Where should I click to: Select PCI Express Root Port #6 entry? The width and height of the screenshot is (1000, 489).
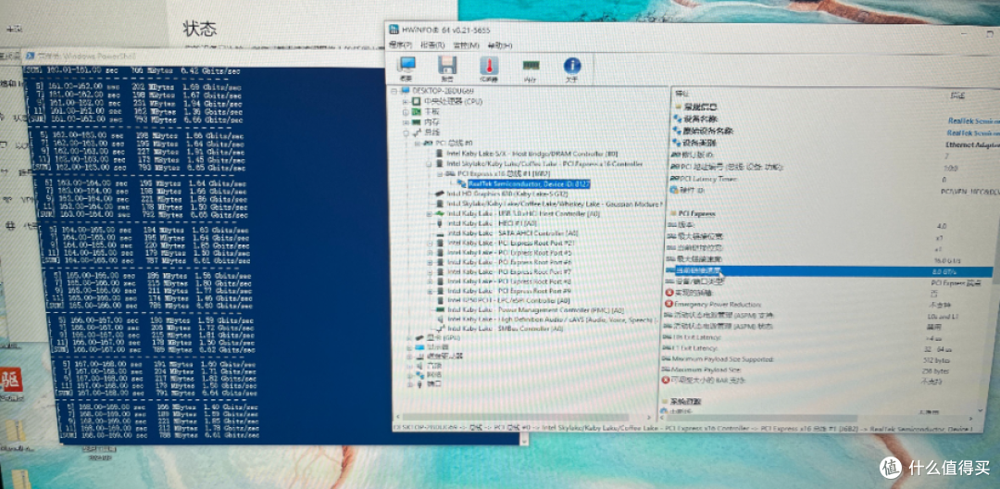point(509,262)
